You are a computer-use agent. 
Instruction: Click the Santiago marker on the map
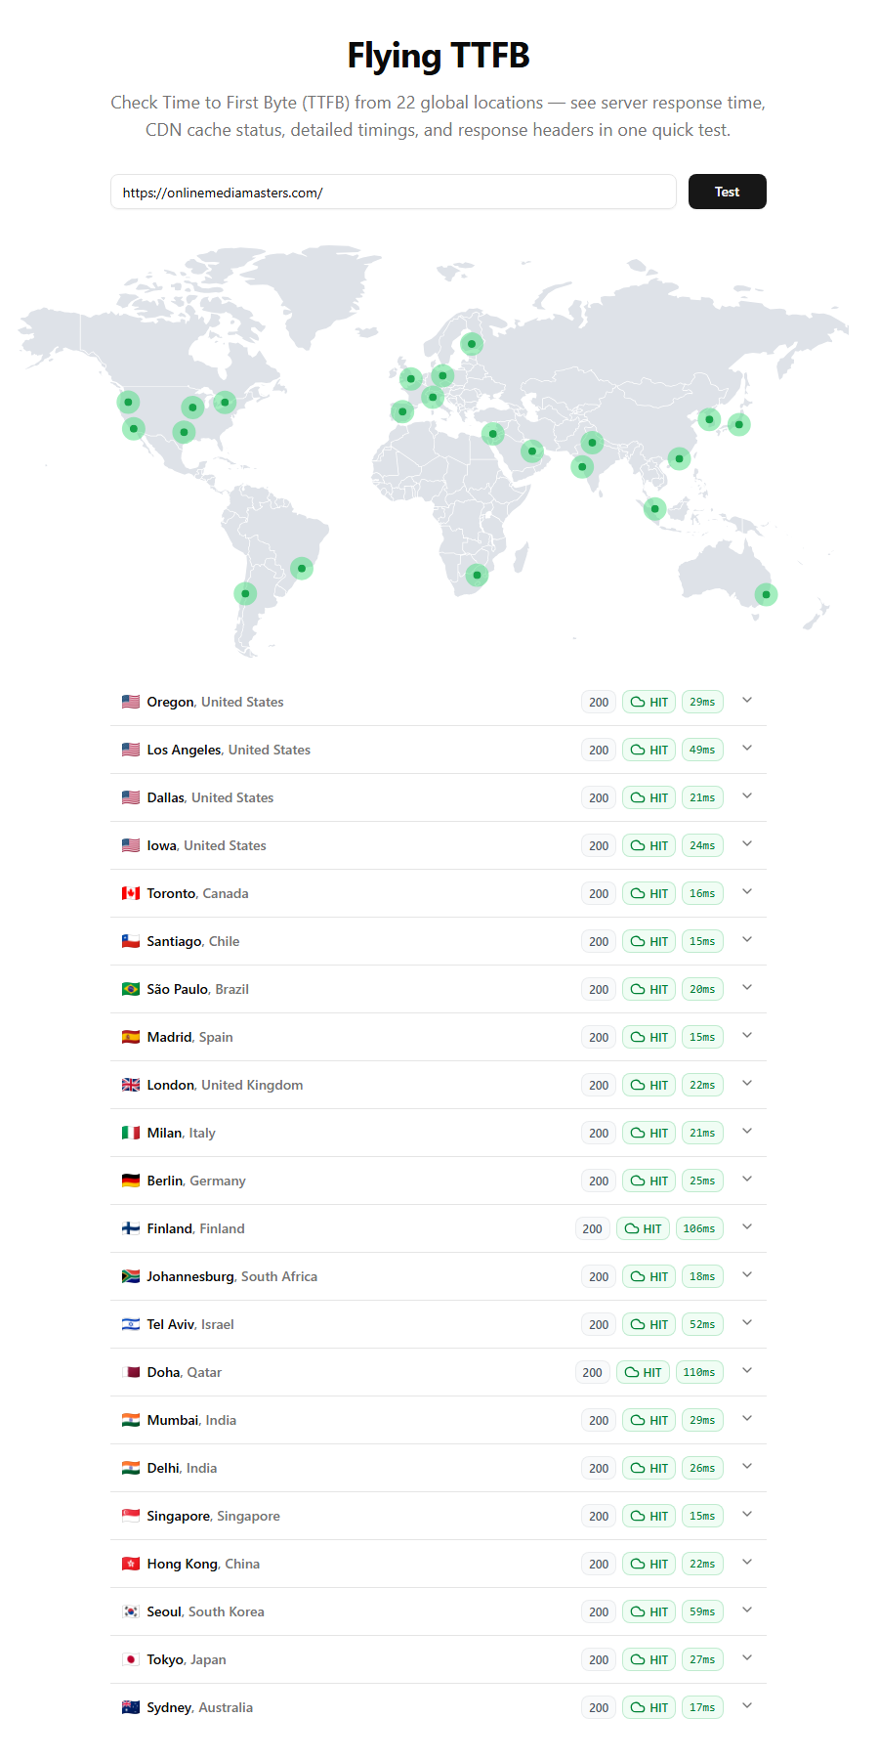click(245, 593)
